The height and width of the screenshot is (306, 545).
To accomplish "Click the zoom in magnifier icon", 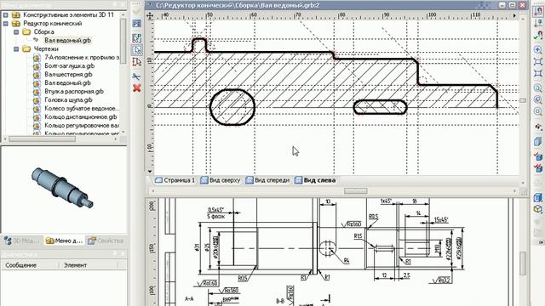I will 538,49.
